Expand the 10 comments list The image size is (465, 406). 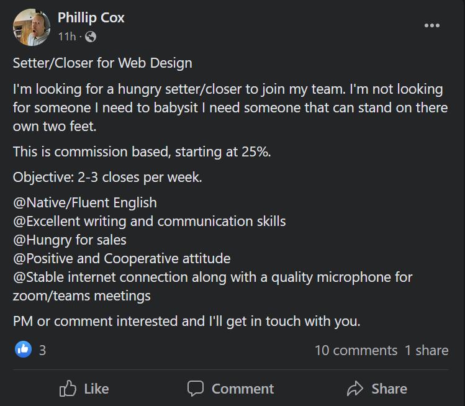pyautogui.click(x=356, y=350)
